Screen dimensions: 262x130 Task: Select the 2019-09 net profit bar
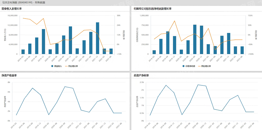click(x=168, y=43)
